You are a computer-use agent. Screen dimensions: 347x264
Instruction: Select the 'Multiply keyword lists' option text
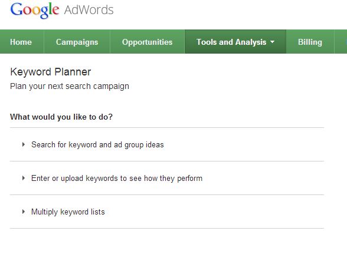(x=68, y=212)
